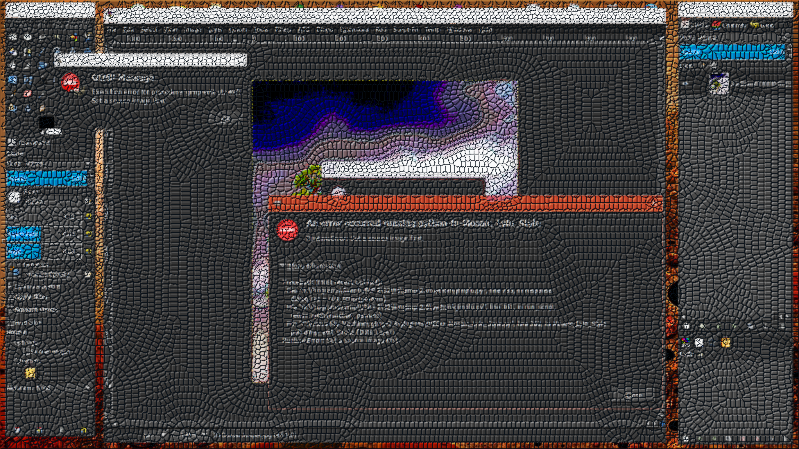Toggle layer visibility eye in Layers panel

[685, 83]
